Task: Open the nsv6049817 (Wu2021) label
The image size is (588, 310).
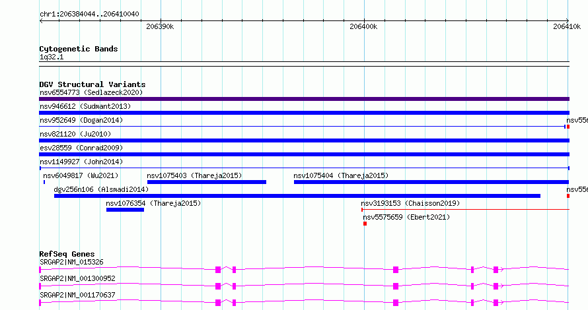Action: coord(81,175)
